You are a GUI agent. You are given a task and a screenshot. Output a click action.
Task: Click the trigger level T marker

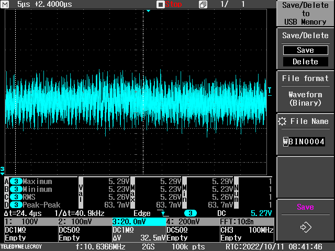point(270,91)
